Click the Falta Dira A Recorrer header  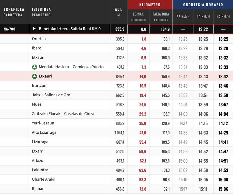pyautogui.click(x=161, y=17)
